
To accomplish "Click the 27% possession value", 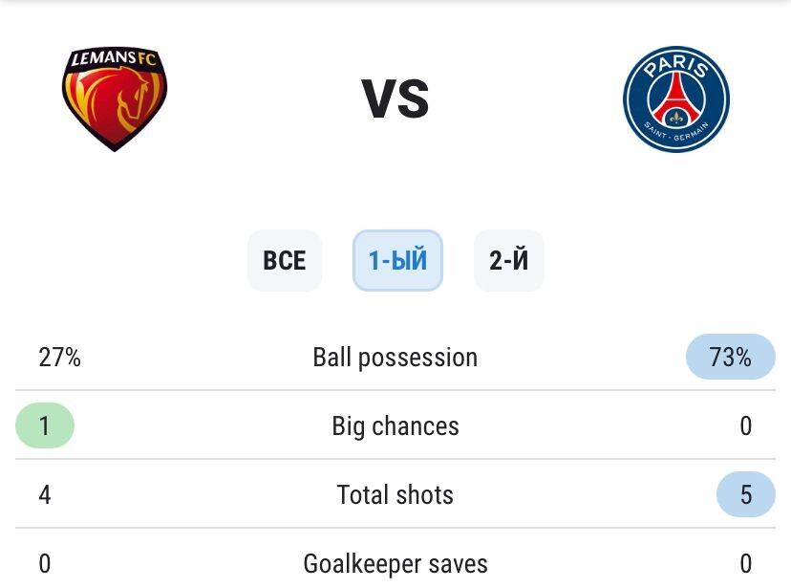I will coord(59,358).
